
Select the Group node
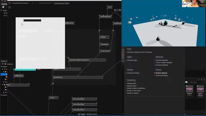pyautogui.click(x=54, y=98)
